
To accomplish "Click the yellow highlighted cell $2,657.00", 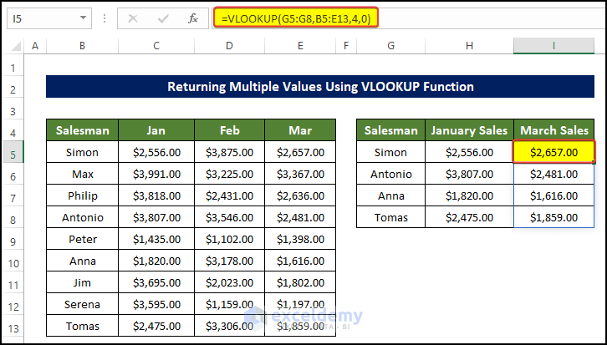I will tap(554, 152).
